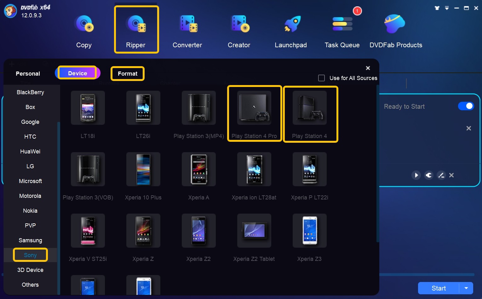The height and width of the screenshot is (299, 482).
Task: Click the preview play icon
Action: (416, 175)
